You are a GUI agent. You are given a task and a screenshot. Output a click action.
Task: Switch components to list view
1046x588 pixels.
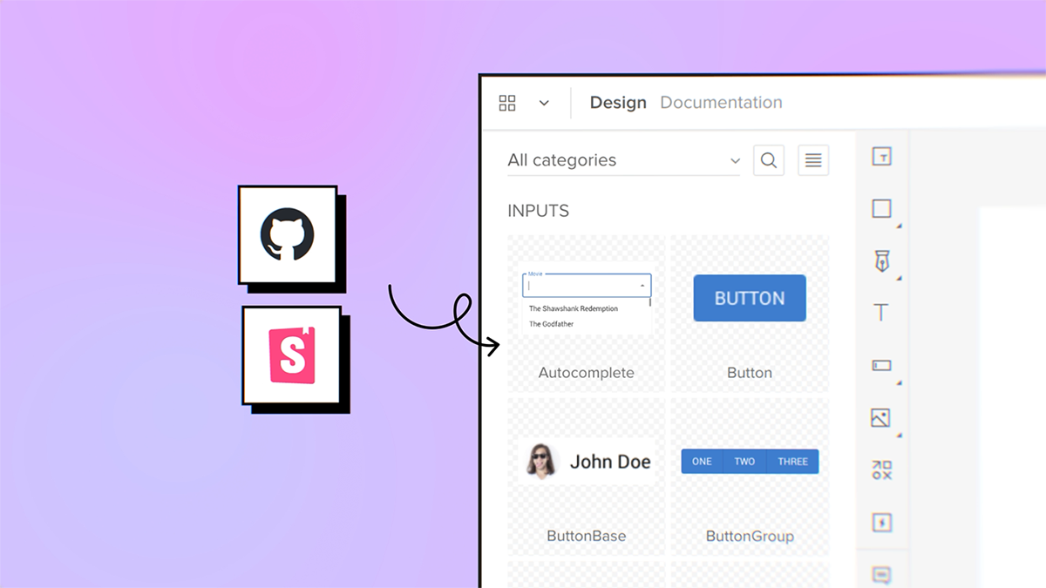pos(812,160)
